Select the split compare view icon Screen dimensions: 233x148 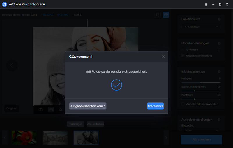coord(41,110)
